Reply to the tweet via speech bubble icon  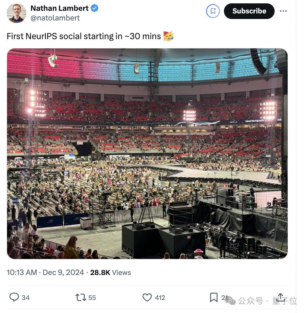pos(14,297)
